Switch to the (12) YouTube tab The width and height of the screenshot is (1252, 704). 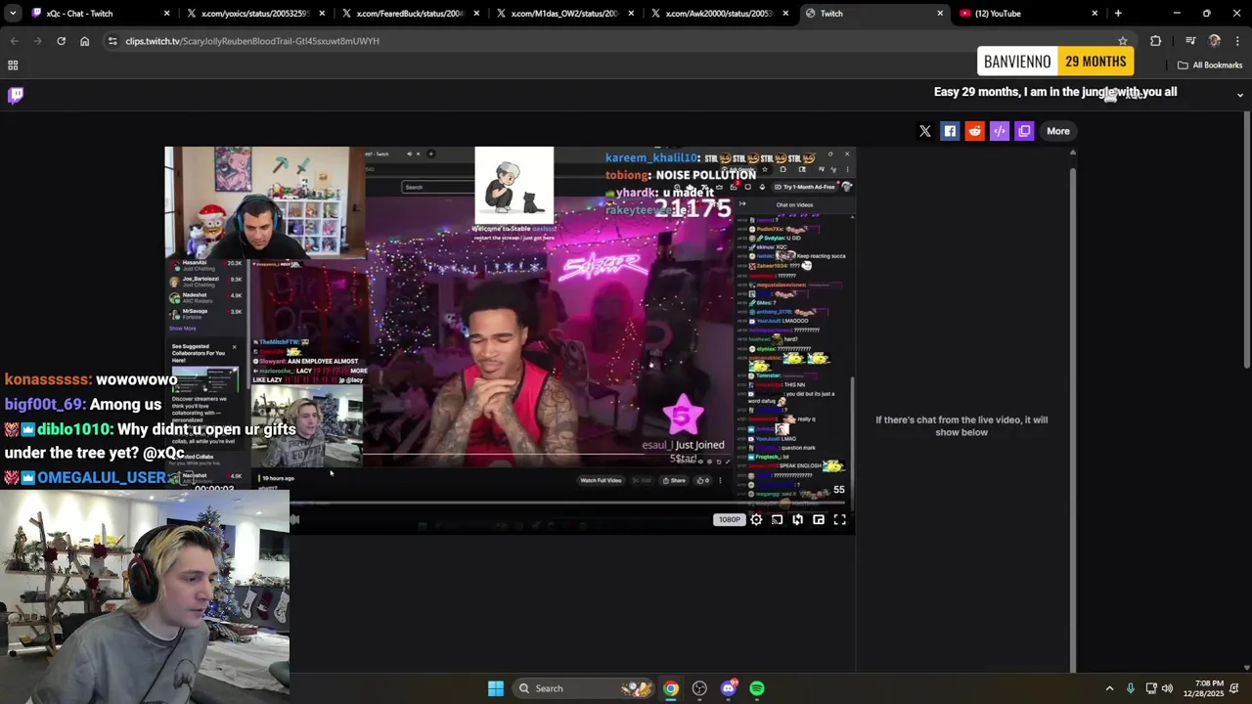click(x=1027, y=14)
